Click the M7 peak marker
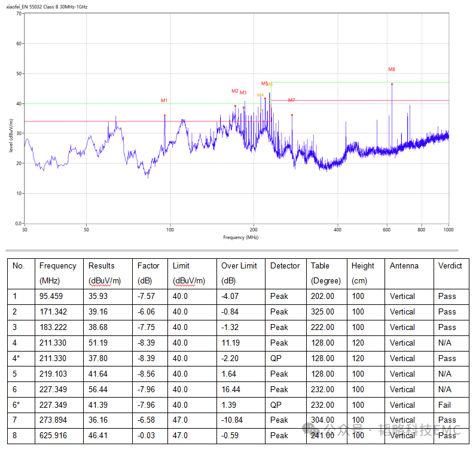Viewport: 476px width, 449px height. point(291,100)
